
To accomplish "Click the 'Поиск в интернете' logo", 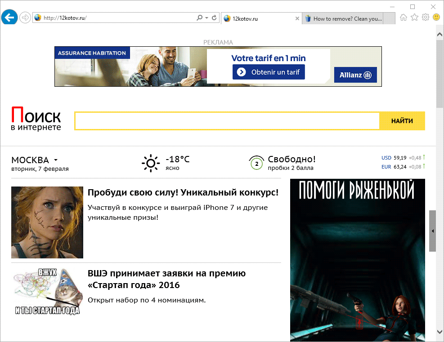I will tap(36, 119).
